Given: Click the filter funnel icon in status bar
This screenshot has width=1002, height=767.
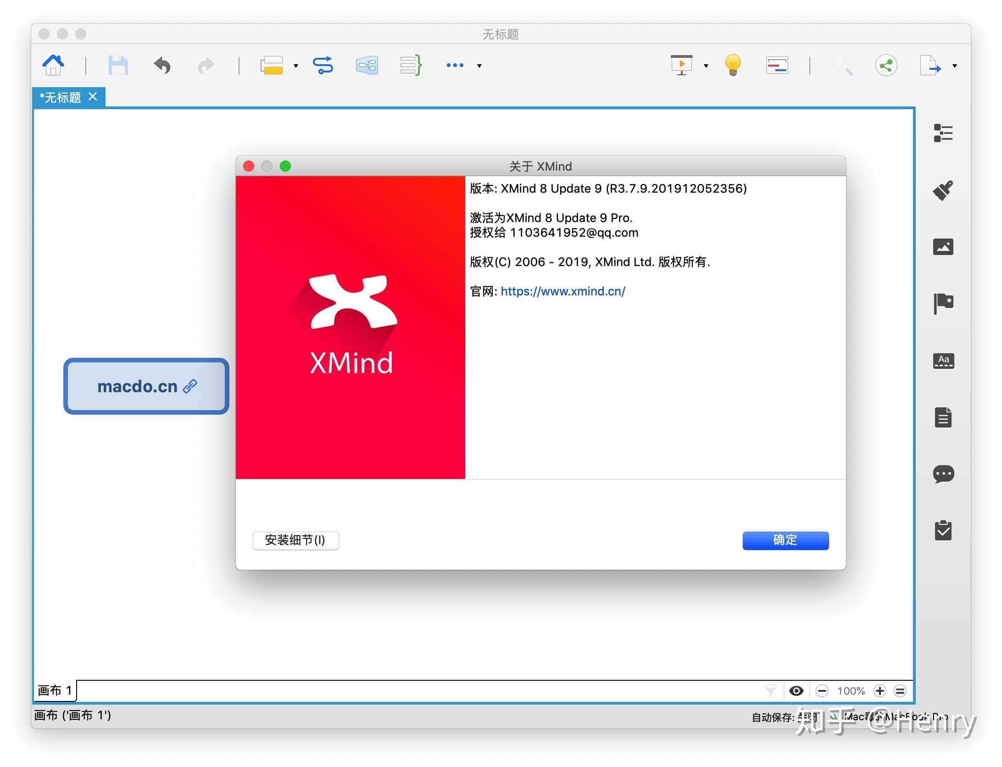Looking at the screenshot, I should pyautogui.click(x=771, y=691).
